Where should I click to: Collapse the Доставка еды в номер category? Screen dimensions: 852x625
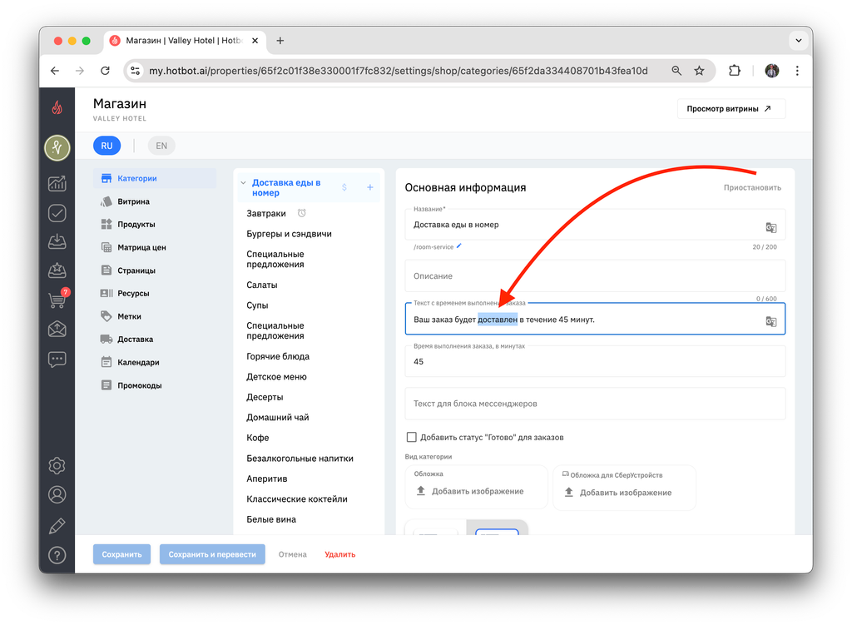243,182
